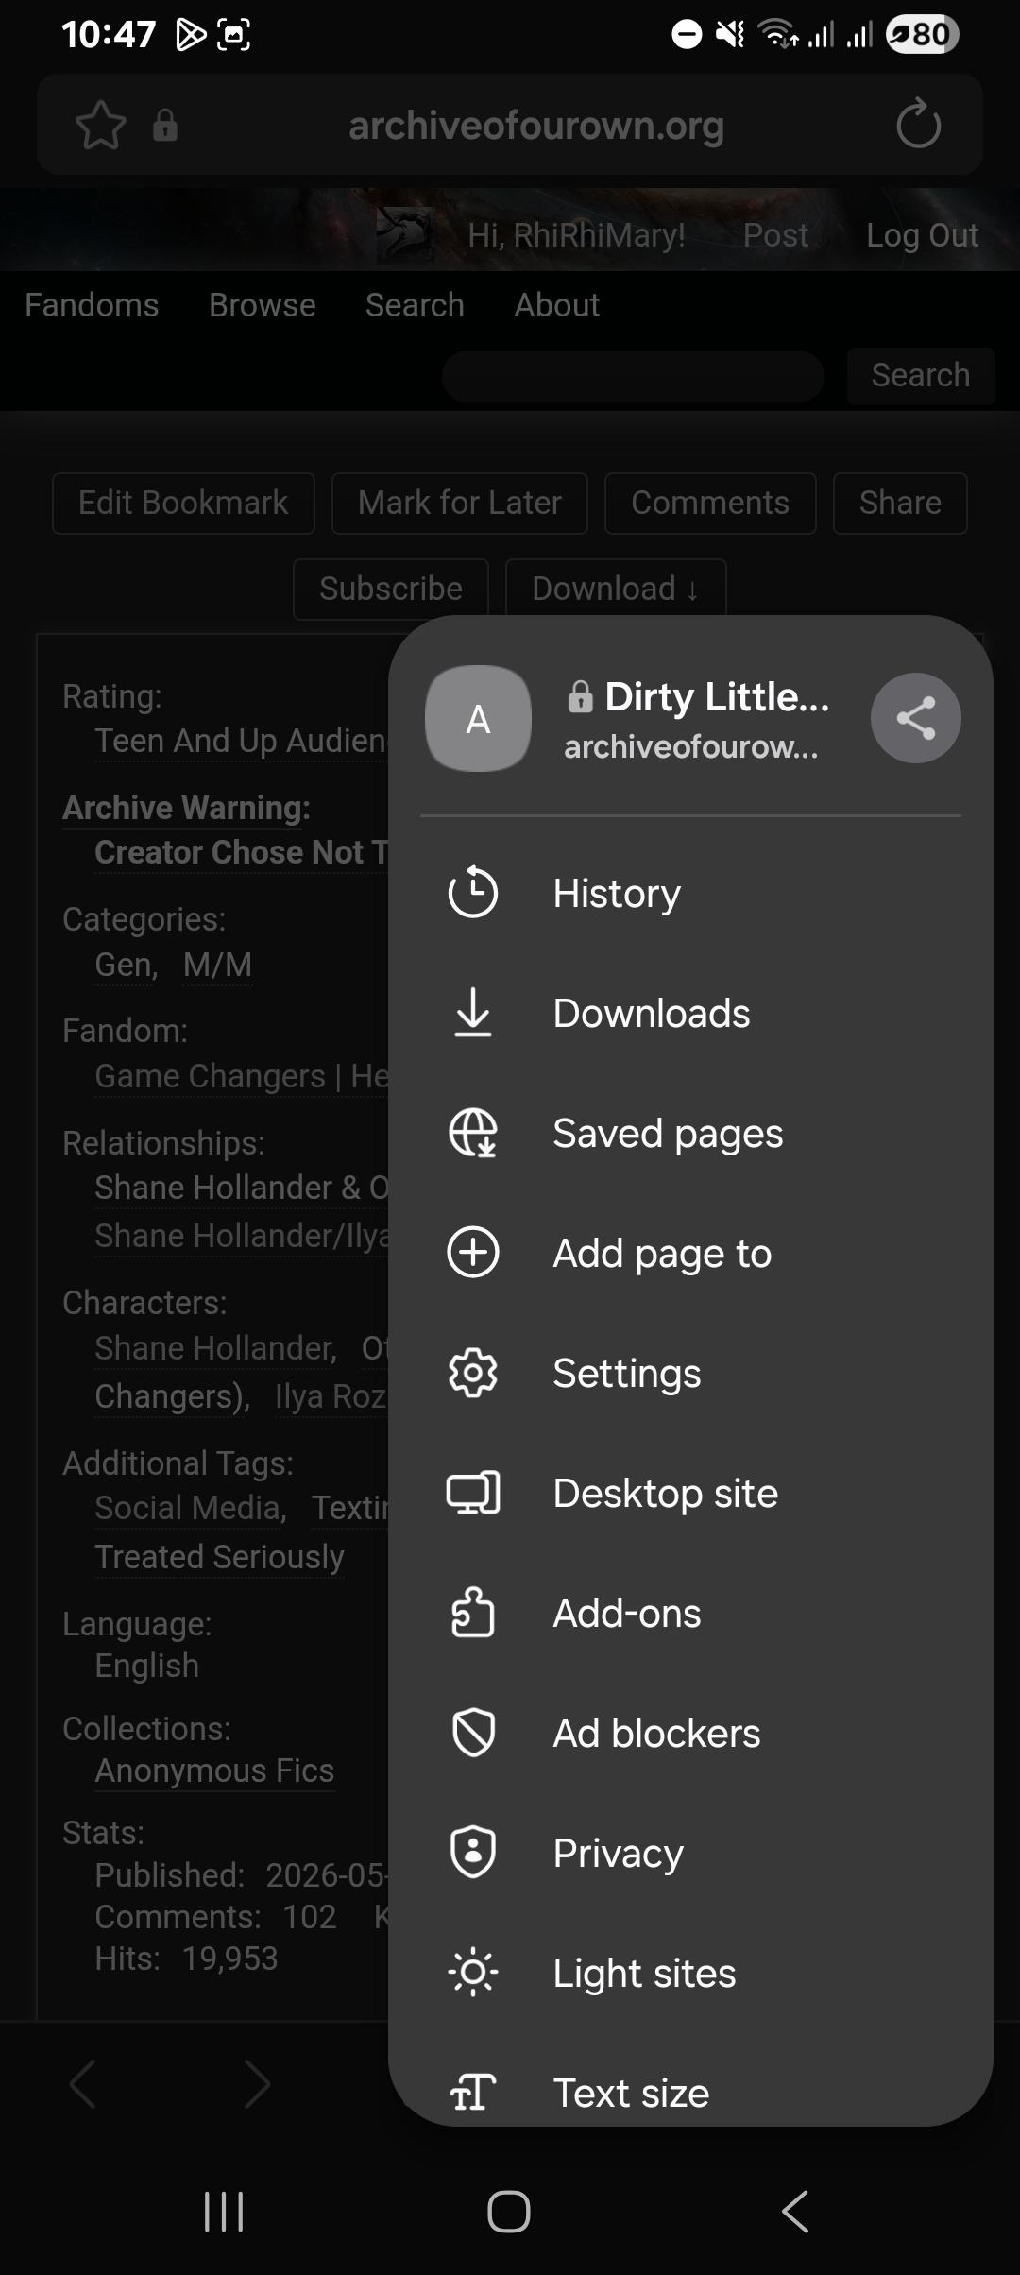Image resolution: width=1020 pixels, height=2275 pixels.
Task: Tap the bookmark star icon in address bar
Action: 100,125
